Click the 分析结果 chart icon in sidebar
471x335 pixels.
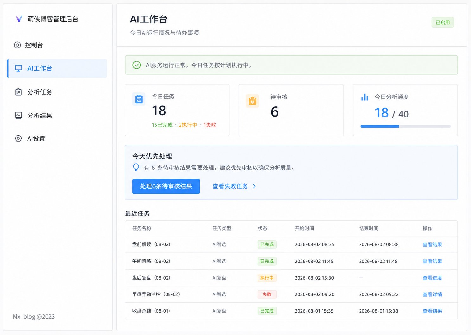tap(18, 115)
